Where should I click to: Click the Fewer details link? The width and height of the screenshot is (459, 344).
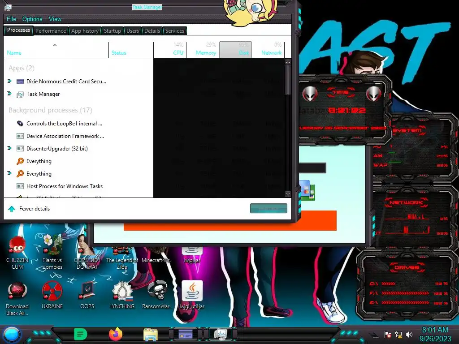pyautogui.click(x=35, y=209)
